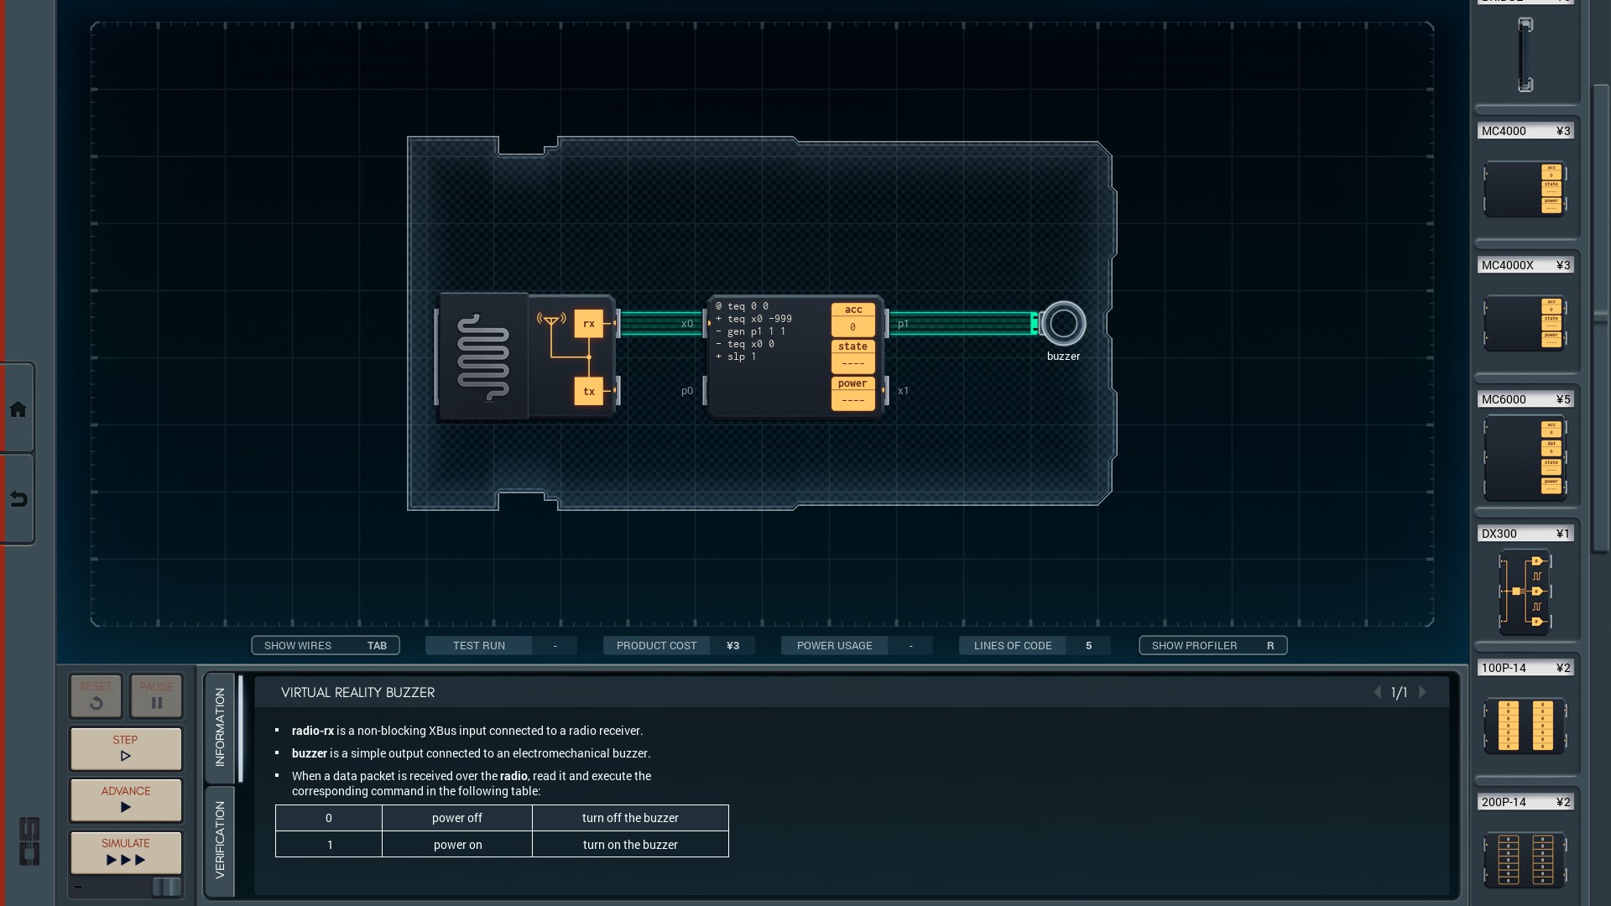1611x906 pixels.
Task: Toggle Show Wires option
Action: click(325, 645)
